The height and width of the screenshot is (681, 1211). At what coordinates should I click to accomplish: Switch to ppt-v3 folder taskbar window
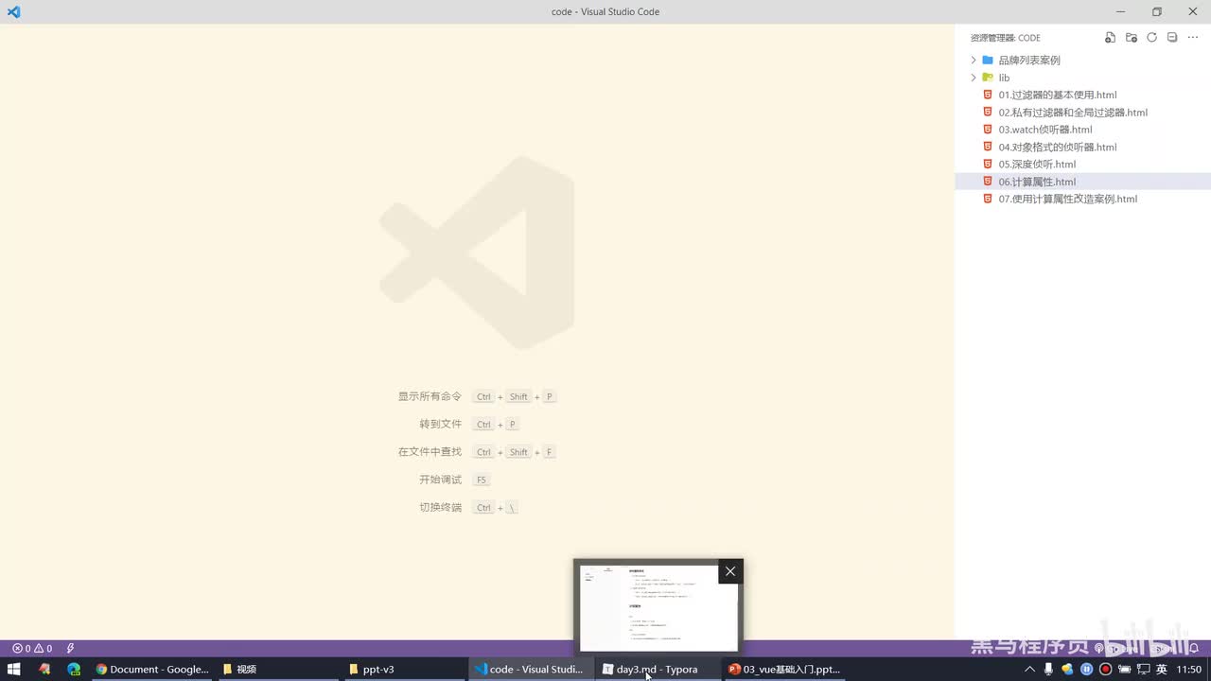pyautogui.click(x=404, y=669)
